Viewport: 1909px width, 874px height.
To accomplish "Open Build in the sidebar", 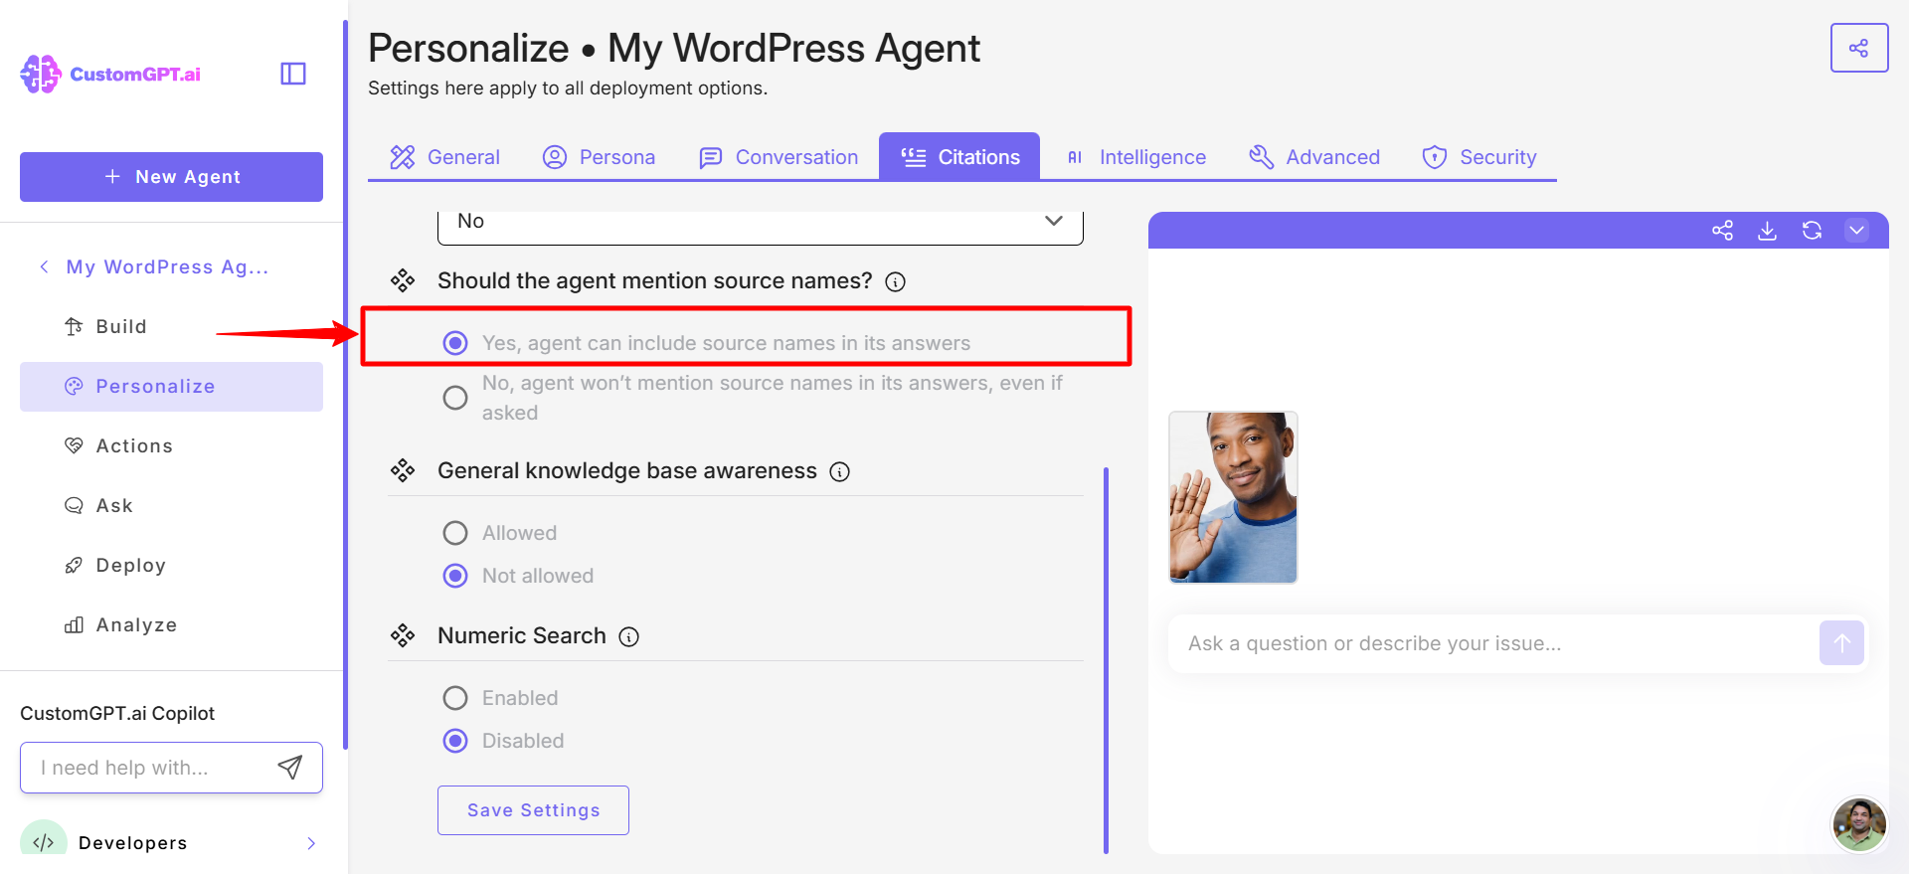I will (171, 326).
